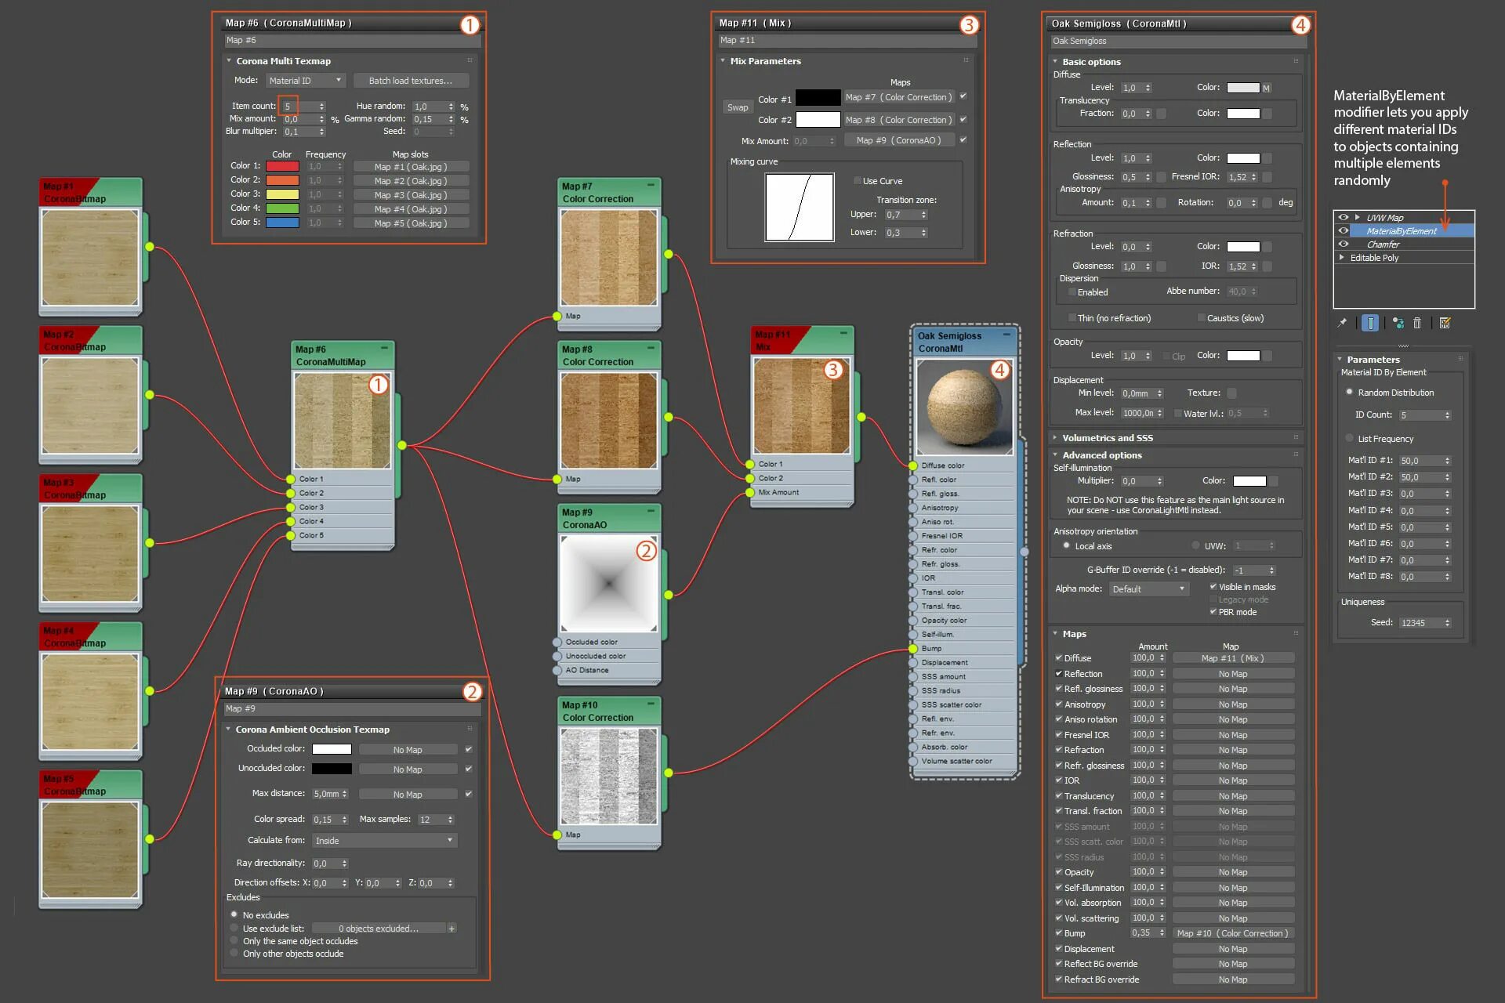Click the M button next to Diffuse color

pyautogui.click(x=1266, y=89)
